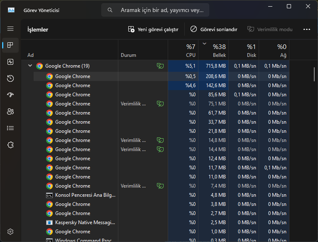Image resolution: width=318 pixels, height=242 pixels.
Task: Select the Processes (İşlemler) sidebar icon
Action: 10,45
